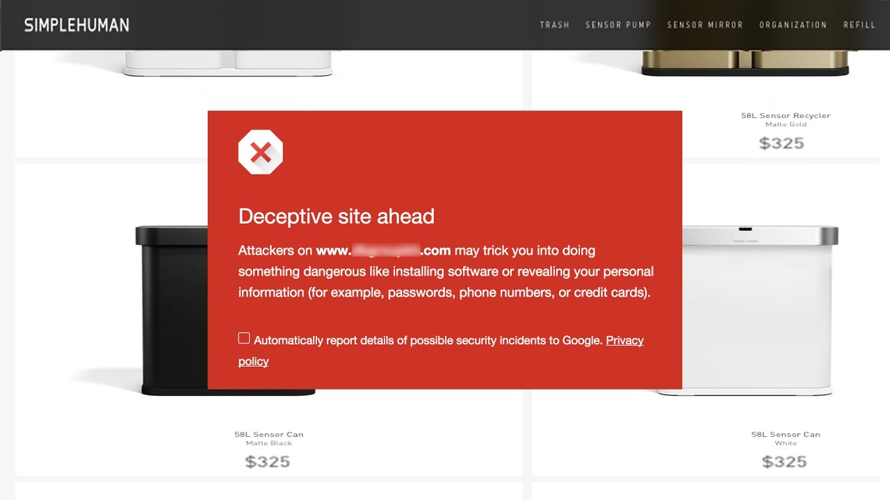Click 58L Sensor Recycler product title
The image size is (890, 500).
[x=786, y=115]
